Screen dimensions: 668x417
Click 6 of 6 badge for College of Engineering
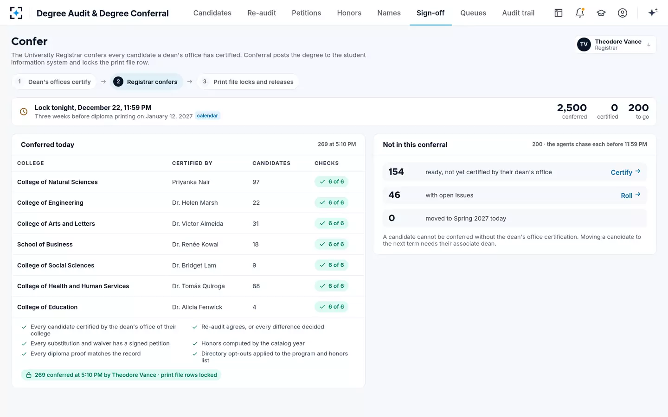[332, 202]
